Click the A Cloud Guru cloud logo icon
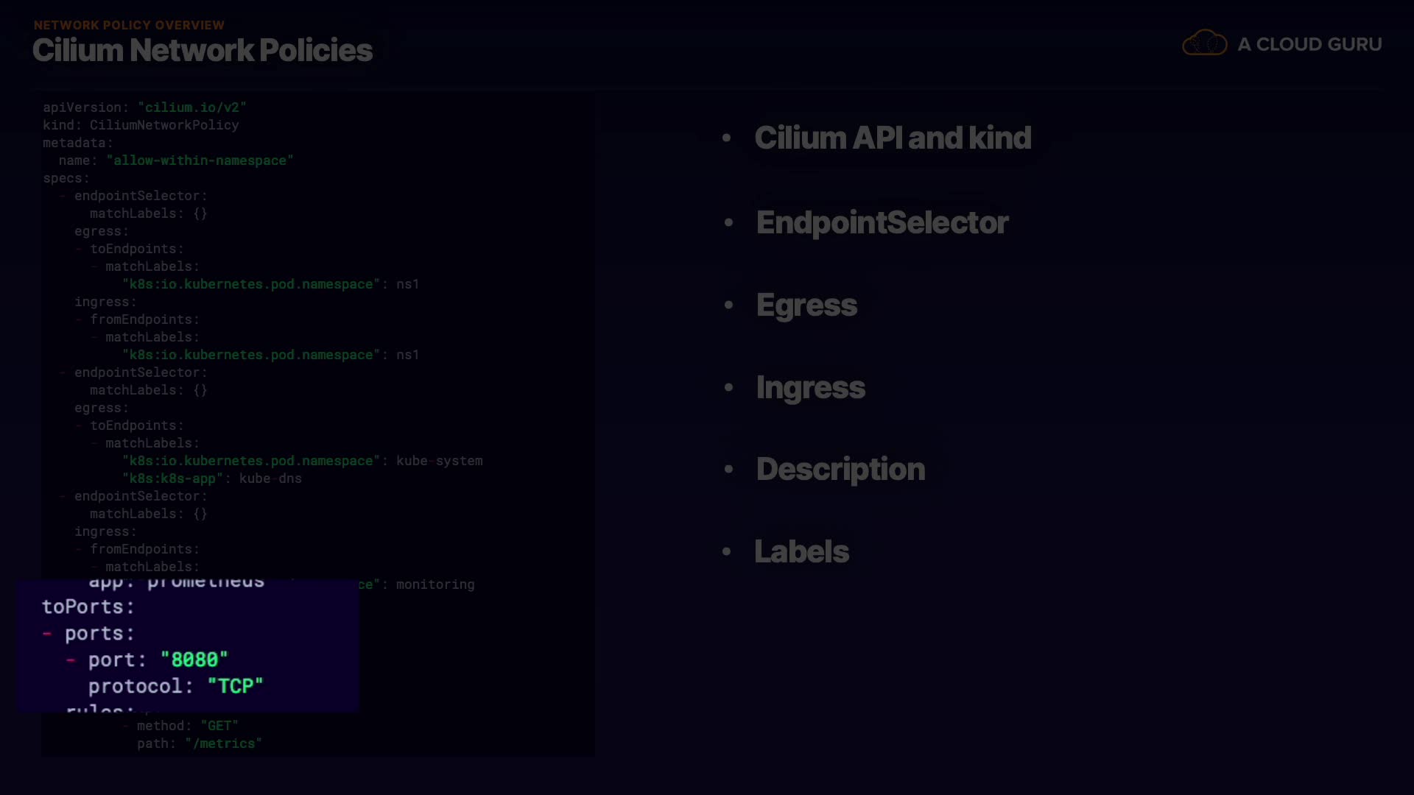 tap(1204, 43)
